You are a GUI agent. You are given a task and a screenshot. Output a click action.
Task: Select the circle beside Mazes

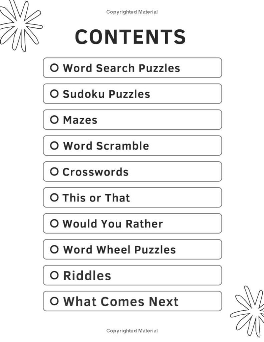pyautogui.click(x=54, y=120)
